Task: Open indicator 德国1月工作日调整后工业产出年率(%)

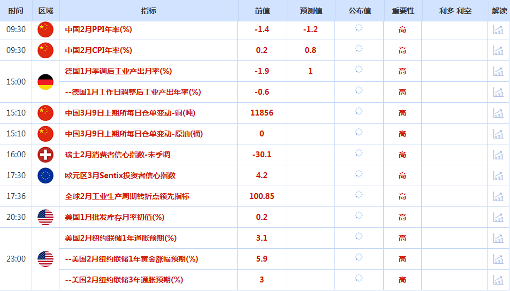Action: point(133,92)
